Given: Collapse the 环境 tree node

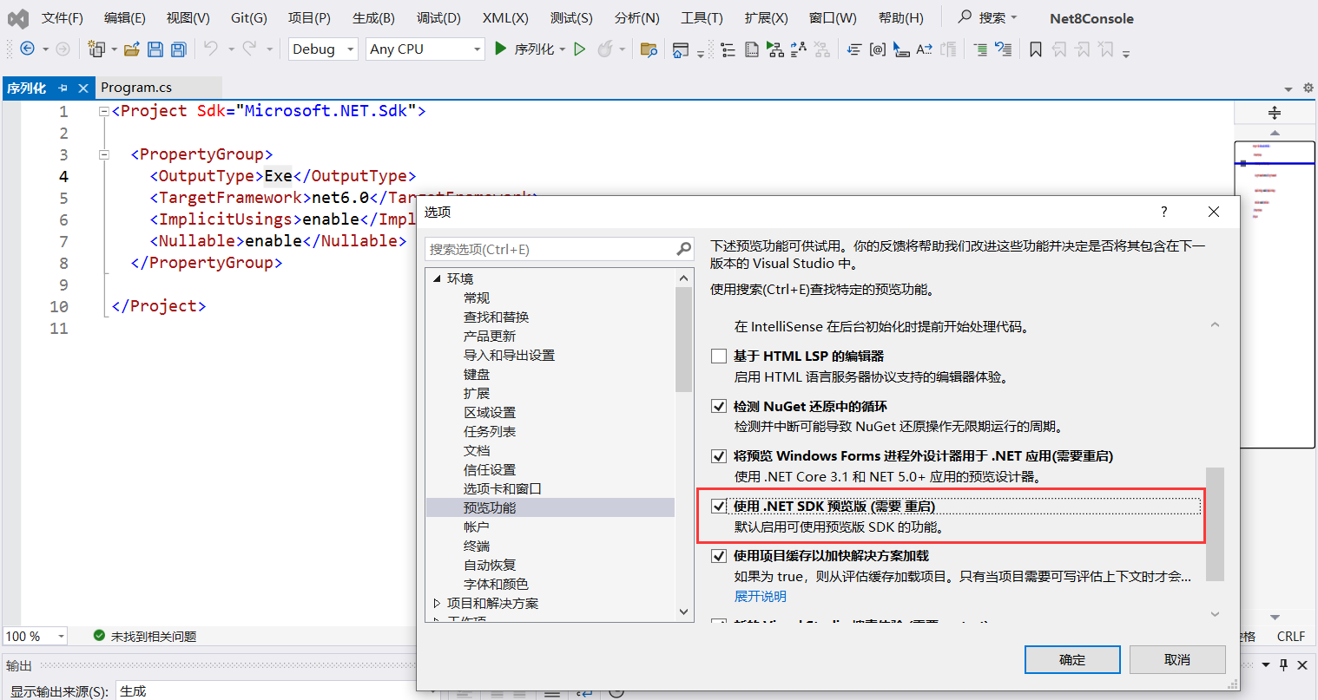Looking at the screenshot, I should (438, 278).
